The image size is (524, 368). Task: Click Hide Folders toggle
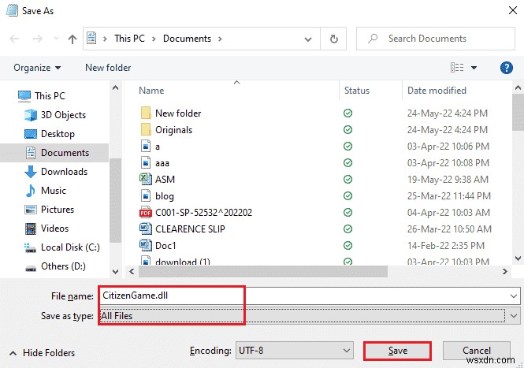42,352
